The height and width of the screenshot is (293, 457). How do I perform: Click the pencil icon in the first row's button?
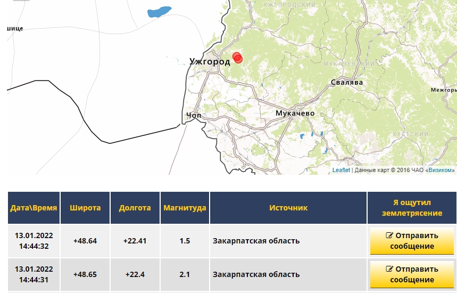pyautogui.click(x=389, y=235)
